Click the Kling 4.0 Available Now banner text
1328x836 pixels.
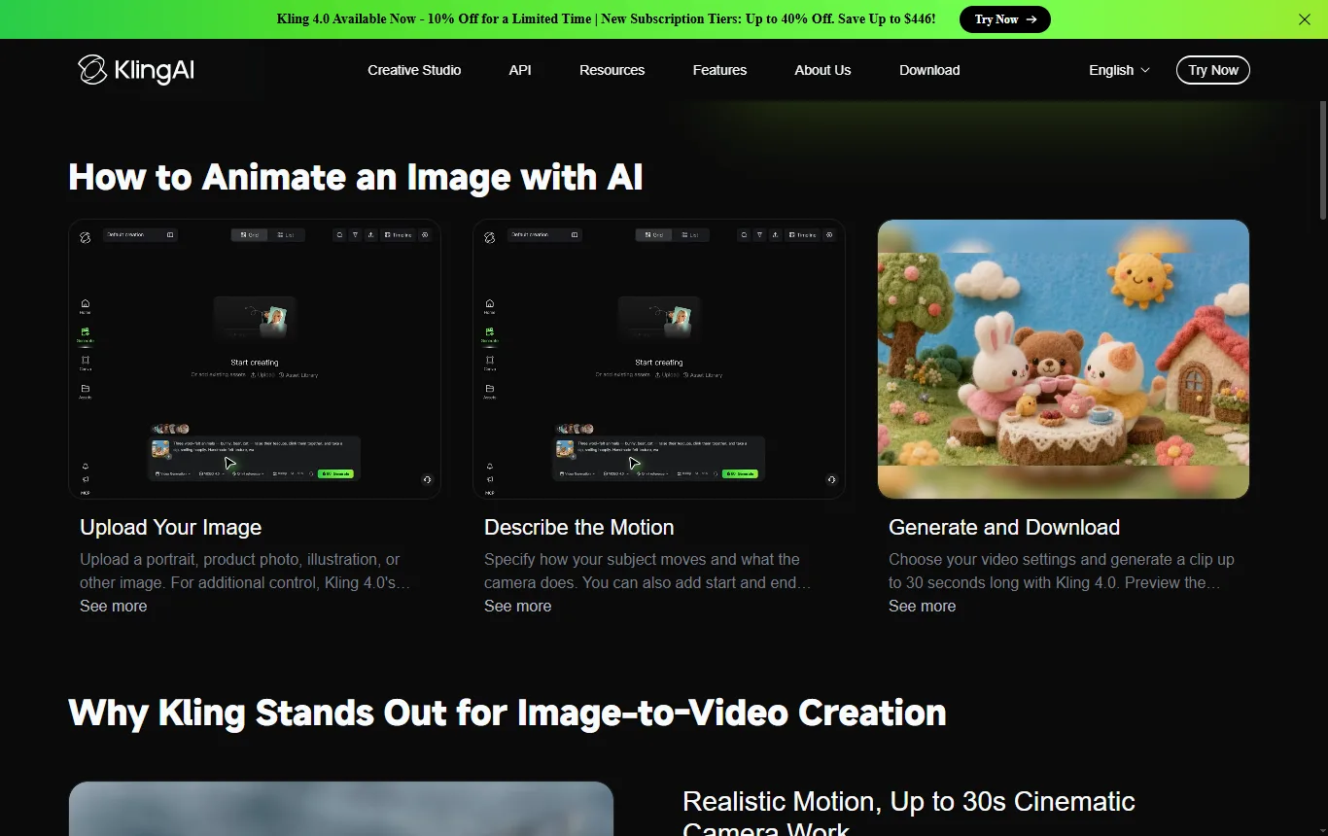(x=607, y=19)
